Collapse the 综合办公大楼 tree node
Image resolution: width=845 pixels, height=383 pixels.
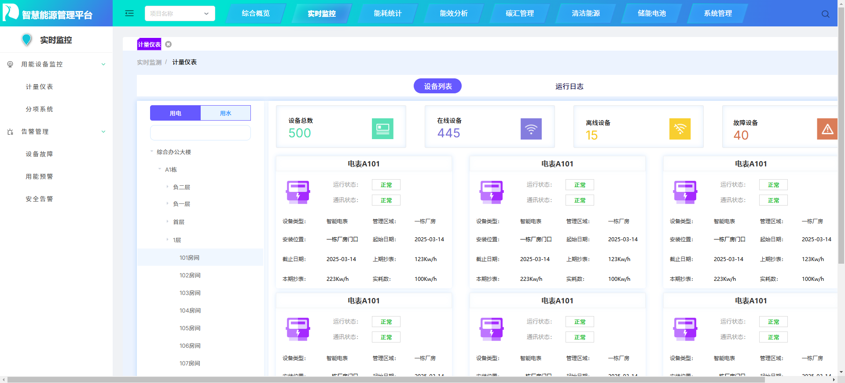[x=152, y=151]
